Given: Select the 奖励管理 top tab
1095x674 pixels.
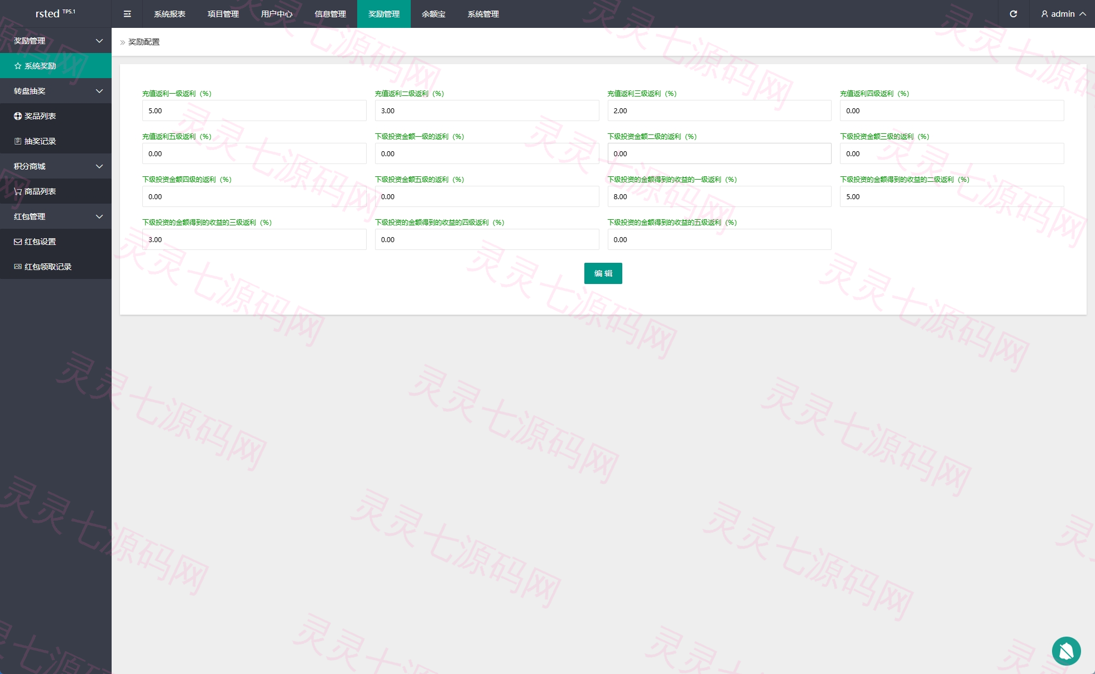Looking at the screenshot, I should 384,14.
